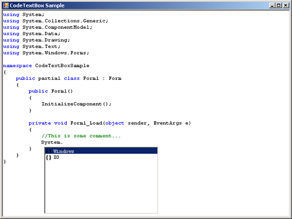This screenshot has height=219, width=292.
Task: Click the 'Form1_Load' method name
Action: click(x=86, y=123)
